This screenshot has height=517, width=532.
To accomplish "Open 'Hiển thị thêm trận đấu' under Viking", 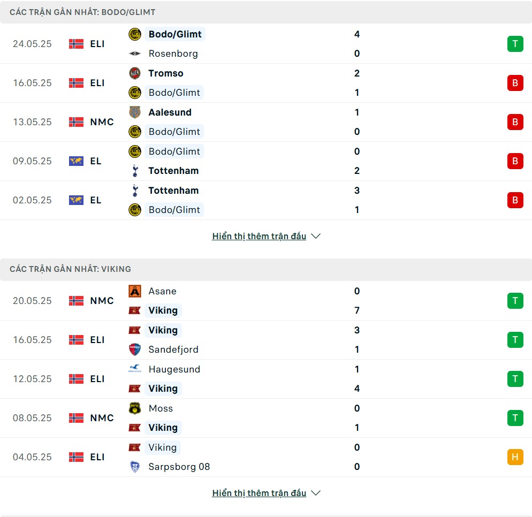I will [x=259, y=493].
